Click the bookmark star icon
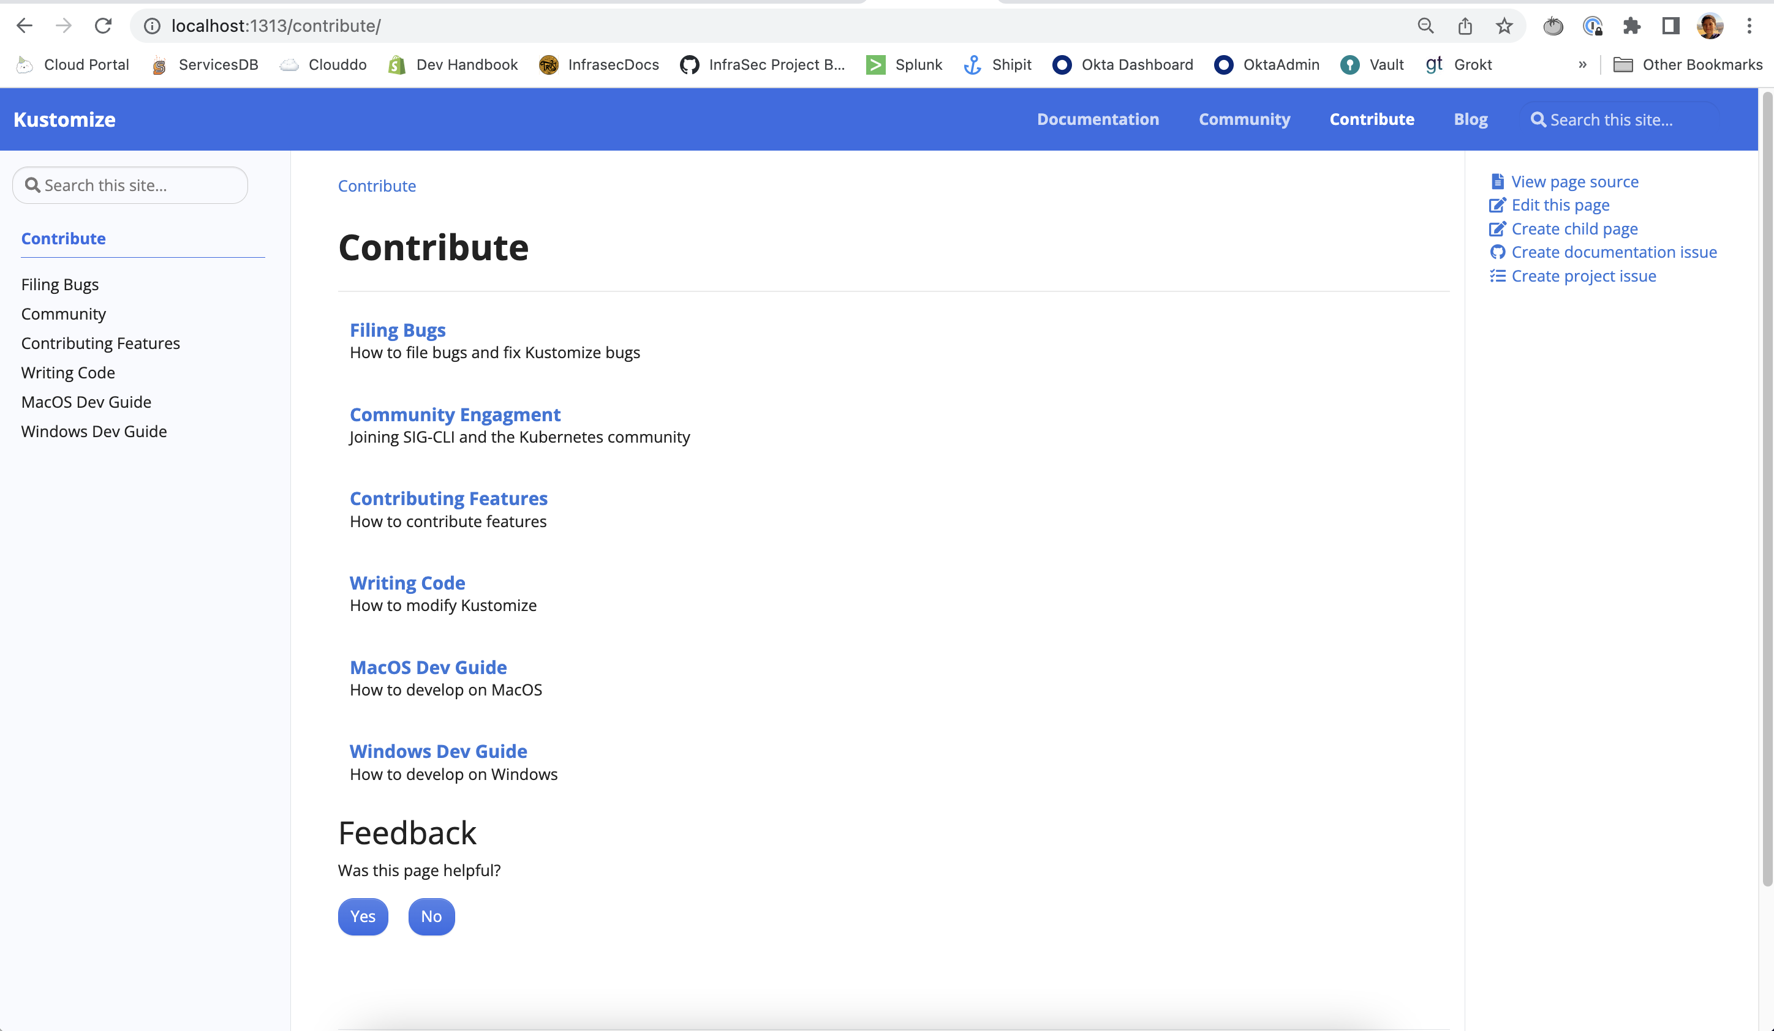The width and height of the screenshot is (1774, 1031). click(1504, 26)
